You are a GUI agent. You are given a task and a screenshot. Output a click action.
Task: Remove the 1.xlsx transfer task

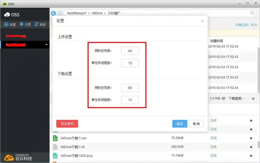251,138
